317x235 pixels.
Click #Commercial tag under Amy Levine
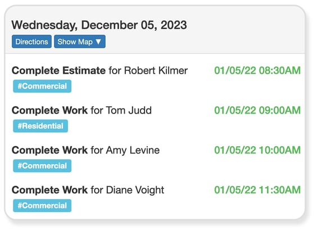tap(42, 166)
